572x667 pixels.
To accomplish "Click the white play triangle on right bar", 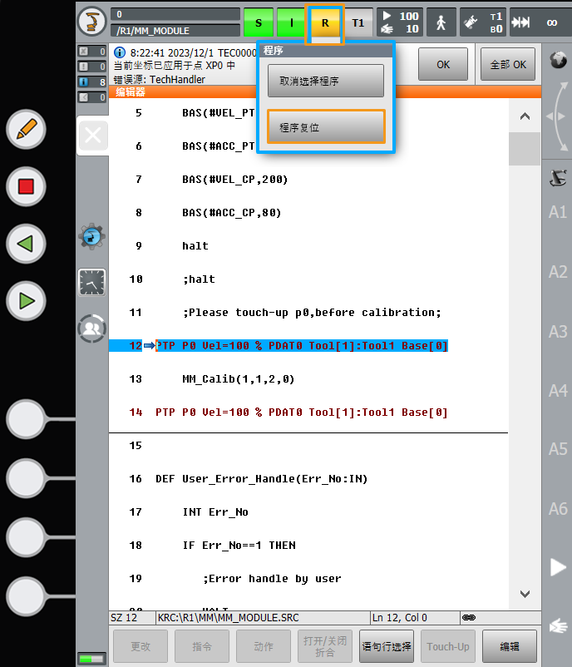I will tap(558, 567).
